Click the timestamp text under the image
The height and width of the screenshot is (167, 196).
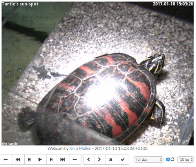121,149
